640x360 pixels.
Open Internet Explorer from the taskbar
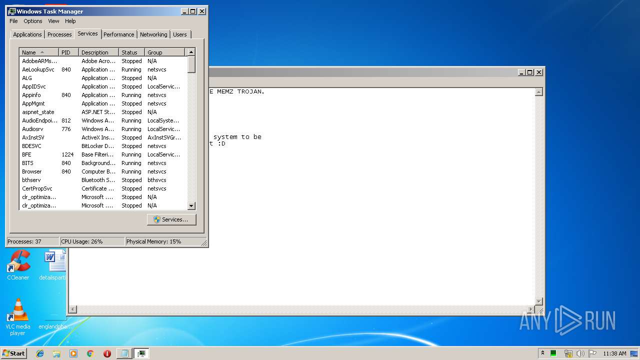click(40, 353)
